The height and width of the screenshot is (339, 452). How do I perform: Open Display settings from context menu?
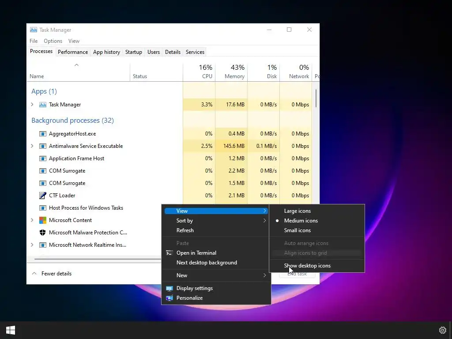point(216,288)
